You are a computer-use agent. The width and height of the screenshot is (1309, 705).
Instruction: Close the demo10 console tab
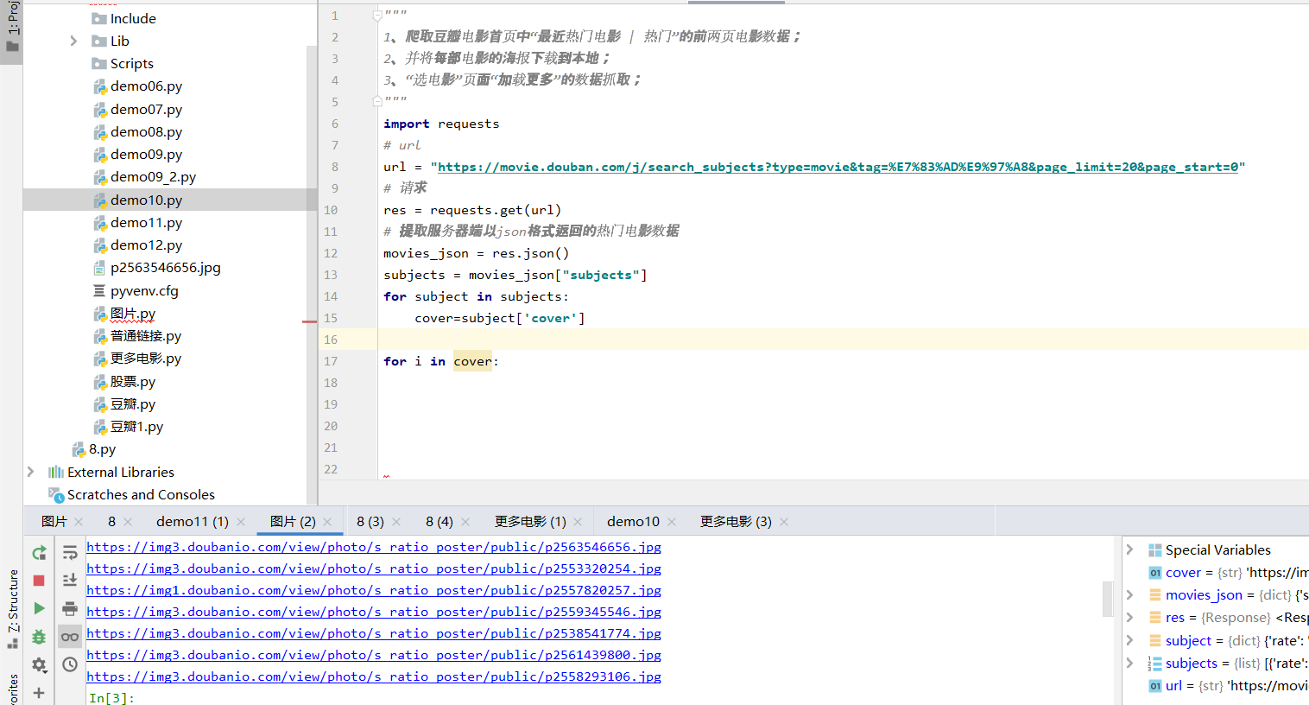672,522
